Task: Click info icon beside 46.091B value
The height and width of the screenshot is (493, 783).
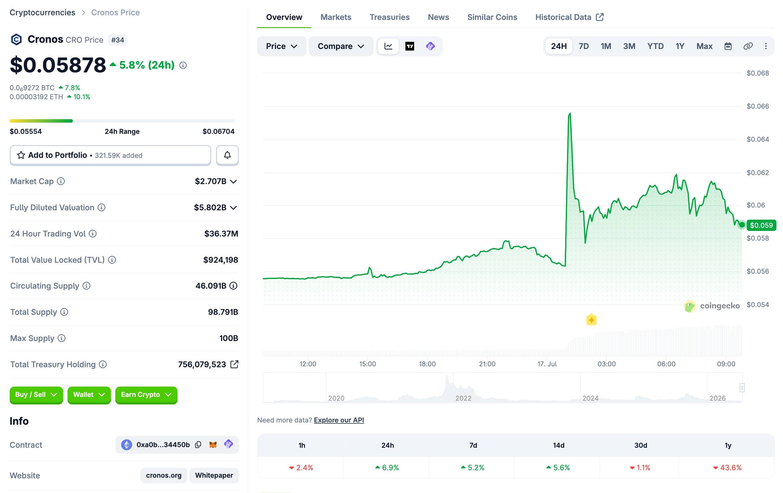Action: point(233,286)
